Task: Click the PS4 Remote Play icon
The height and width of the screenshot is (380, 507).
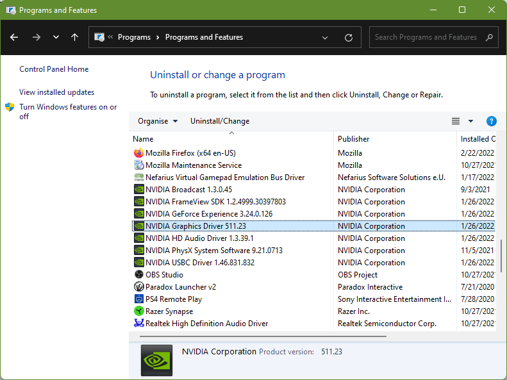Action: [138, 299]
